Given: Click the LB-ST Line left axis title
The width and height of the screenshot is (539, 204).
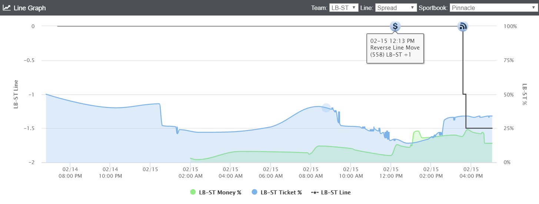Looking at the screenshot, I should 16,94.
